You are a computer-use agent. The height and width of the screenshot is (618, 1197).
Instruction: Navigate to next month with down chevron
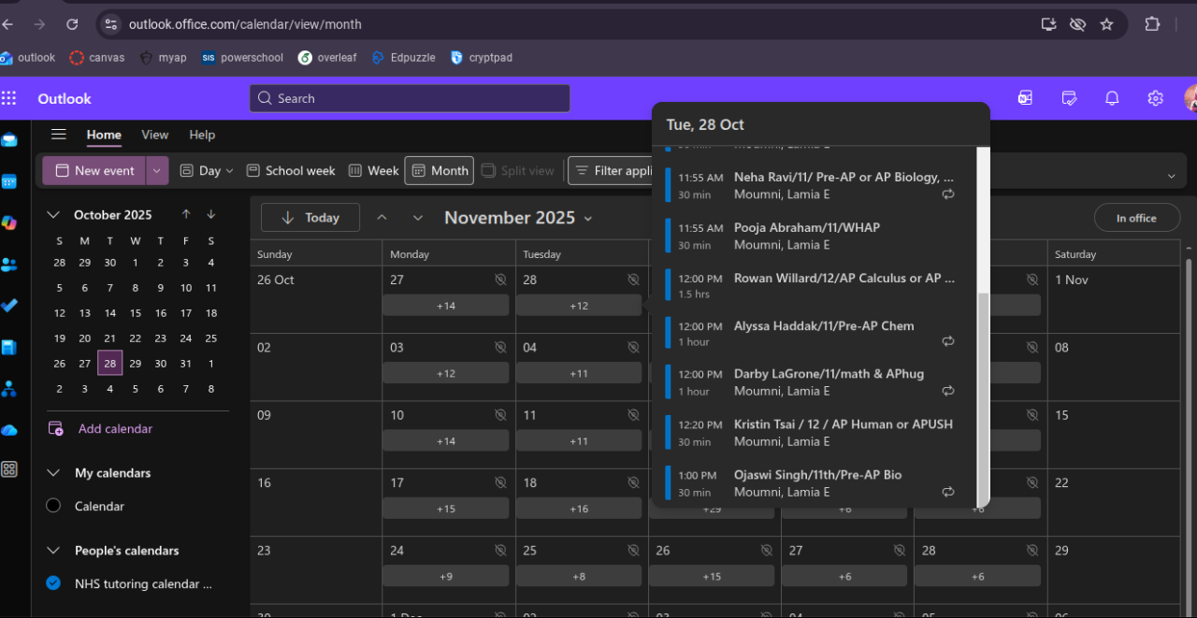point(418,218)
